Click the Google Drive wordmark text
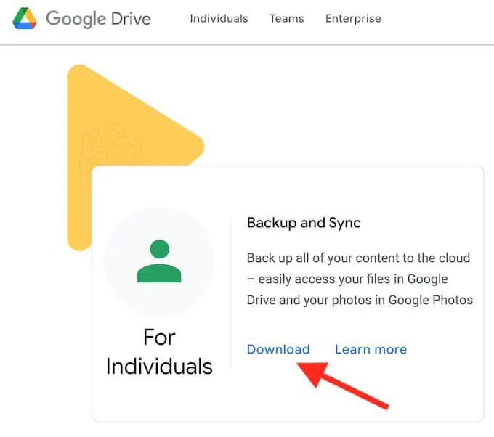The width and height of the screenshot is (494, 437). click(99, 19)
